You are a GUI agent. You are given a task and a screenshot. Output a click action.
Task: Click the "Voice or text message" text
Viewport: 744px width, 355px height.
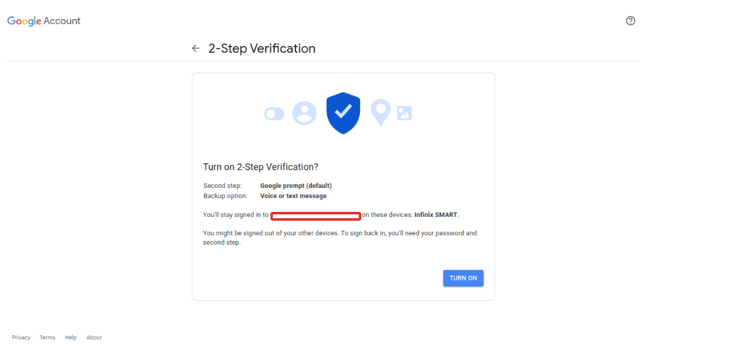(293, 196)
